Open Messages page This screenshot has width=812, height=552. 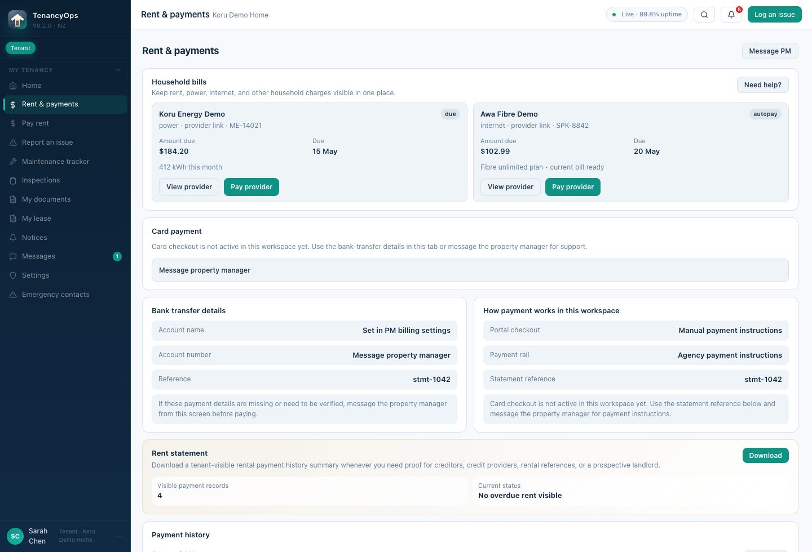coord(65,256)
